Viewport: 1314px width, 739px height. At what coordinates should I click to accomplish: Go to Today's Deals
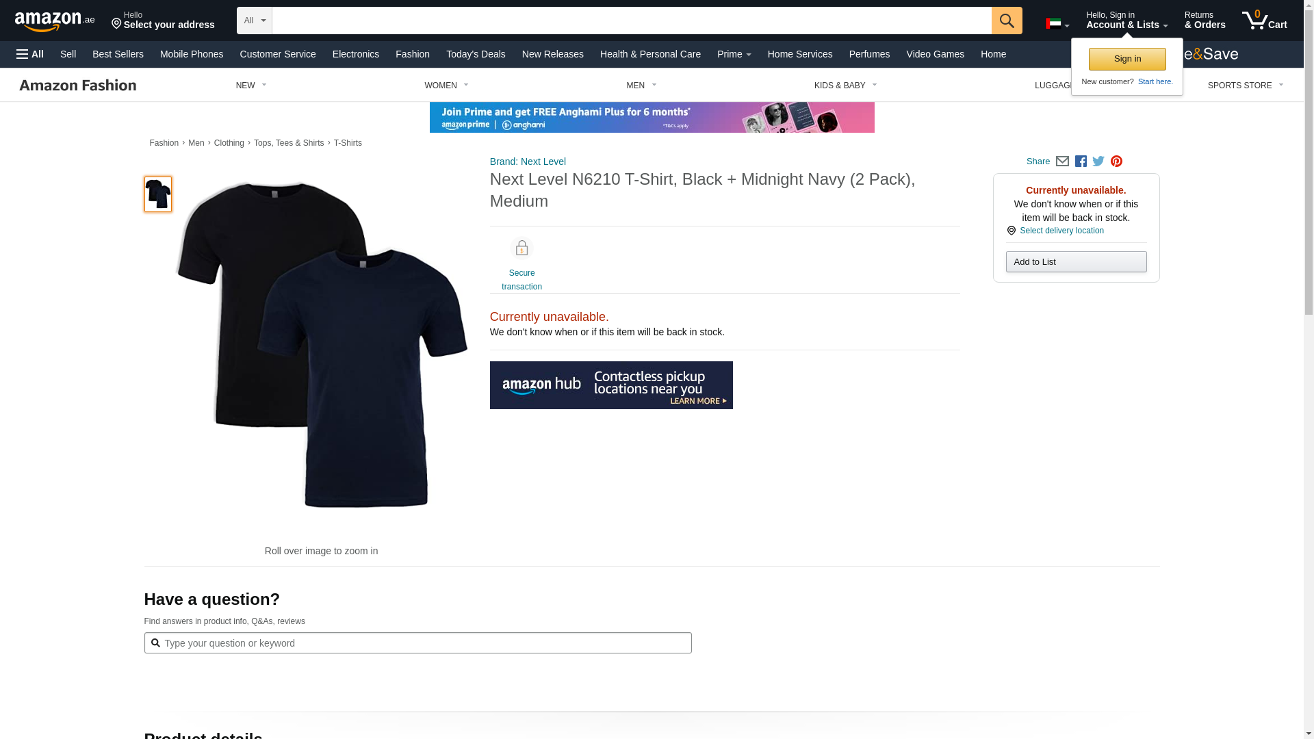point(476,54)
